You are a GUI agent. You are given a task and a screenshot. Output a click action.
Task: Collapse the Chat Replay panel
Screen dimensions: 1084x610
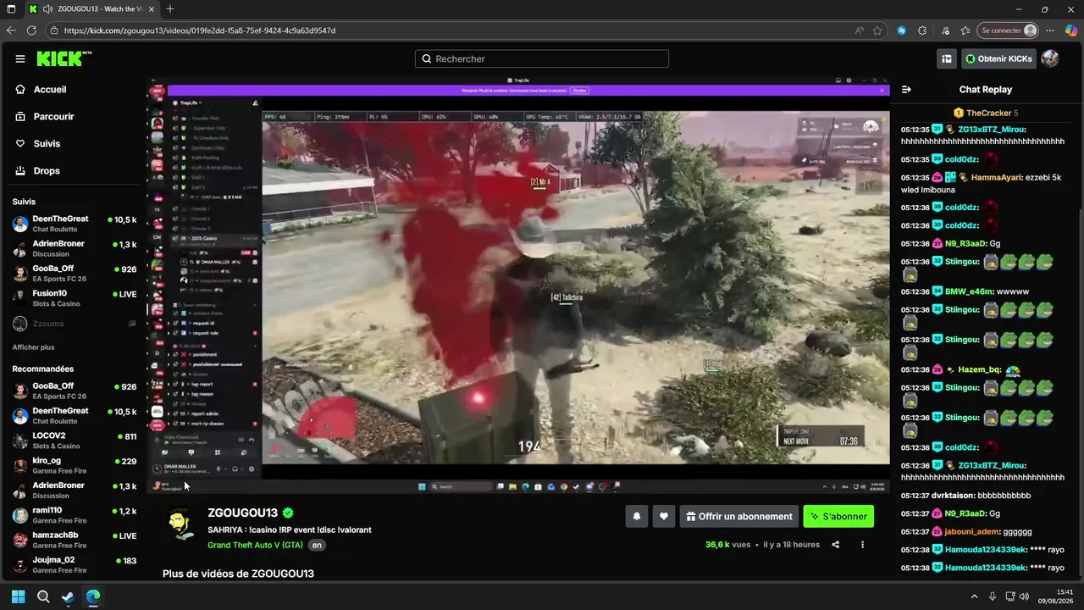click(x=906, y=89)
